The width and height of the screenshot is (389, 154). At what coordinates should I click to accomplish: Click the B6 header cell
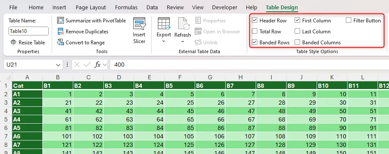[x=210, y=86]
